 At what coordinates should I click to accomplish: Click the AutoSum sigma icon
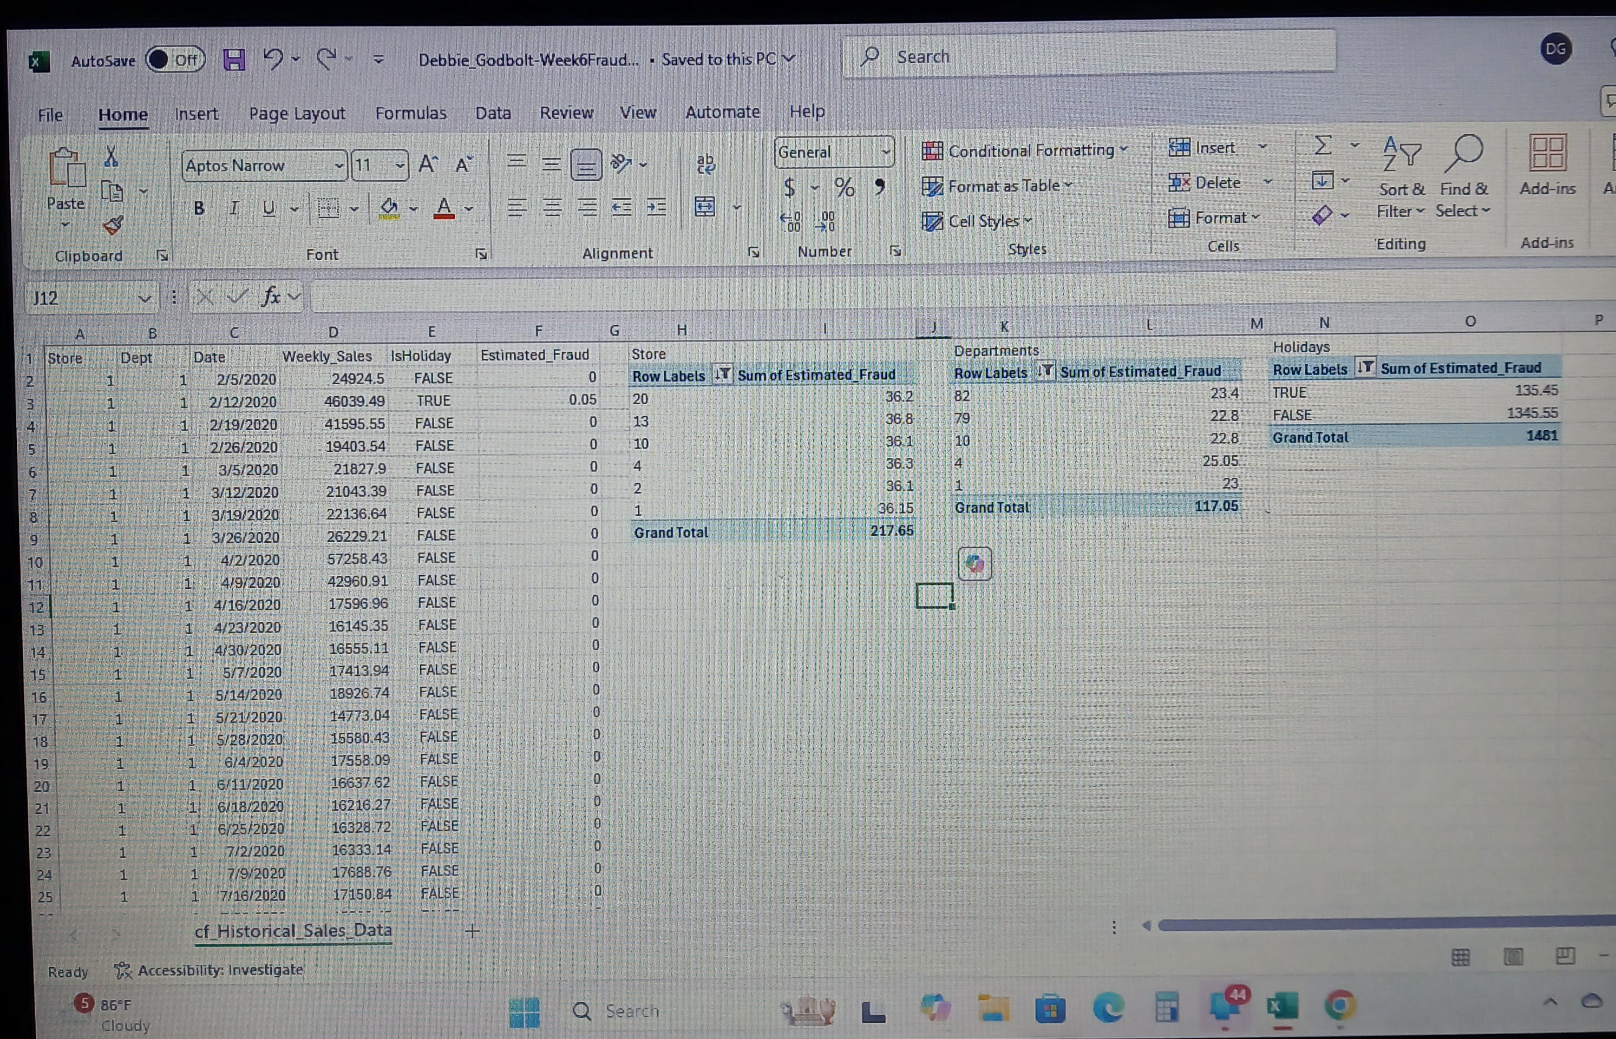(x=1324, y=145)
